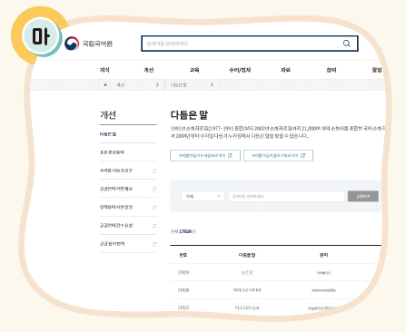Click external-link icon beside 공공언어 국민 제보

(x=154, y=189)
